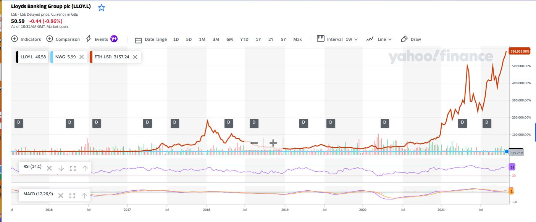Screen dimensions: 536x222
Task: Select the 6M time range
Action: [229, 39]
